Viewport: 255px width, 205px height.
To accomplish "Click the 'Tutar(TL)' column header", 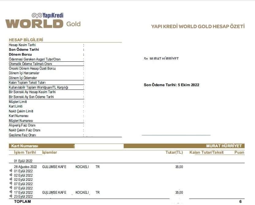I will [174, 152].
